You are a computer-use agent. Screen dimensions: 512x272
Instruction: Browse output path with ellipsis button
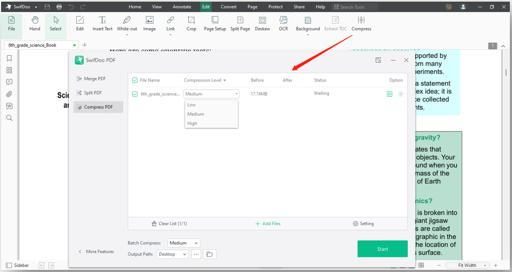pos(196,254)
